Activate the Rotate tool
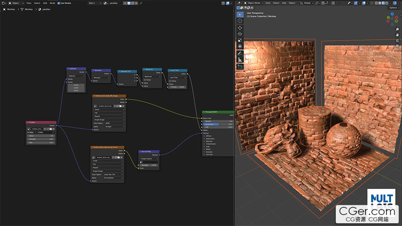Image resolution: width=402 pixels, height=226 pixels. (240, 34)
